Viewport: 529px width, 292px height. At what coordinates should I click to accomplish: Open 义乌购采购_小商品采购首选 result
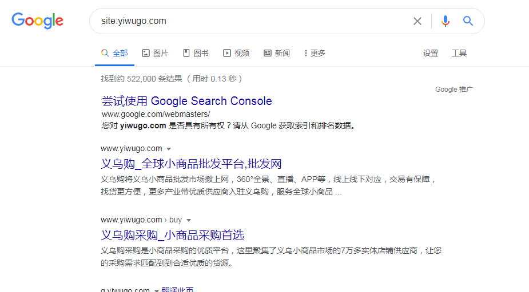tap(173, 234)
